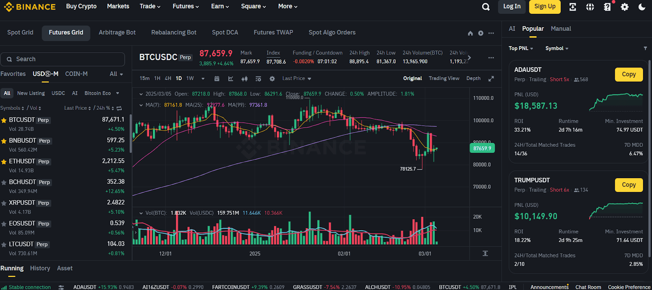Click the swap icon next to 24h %

(x=119, y=108)
